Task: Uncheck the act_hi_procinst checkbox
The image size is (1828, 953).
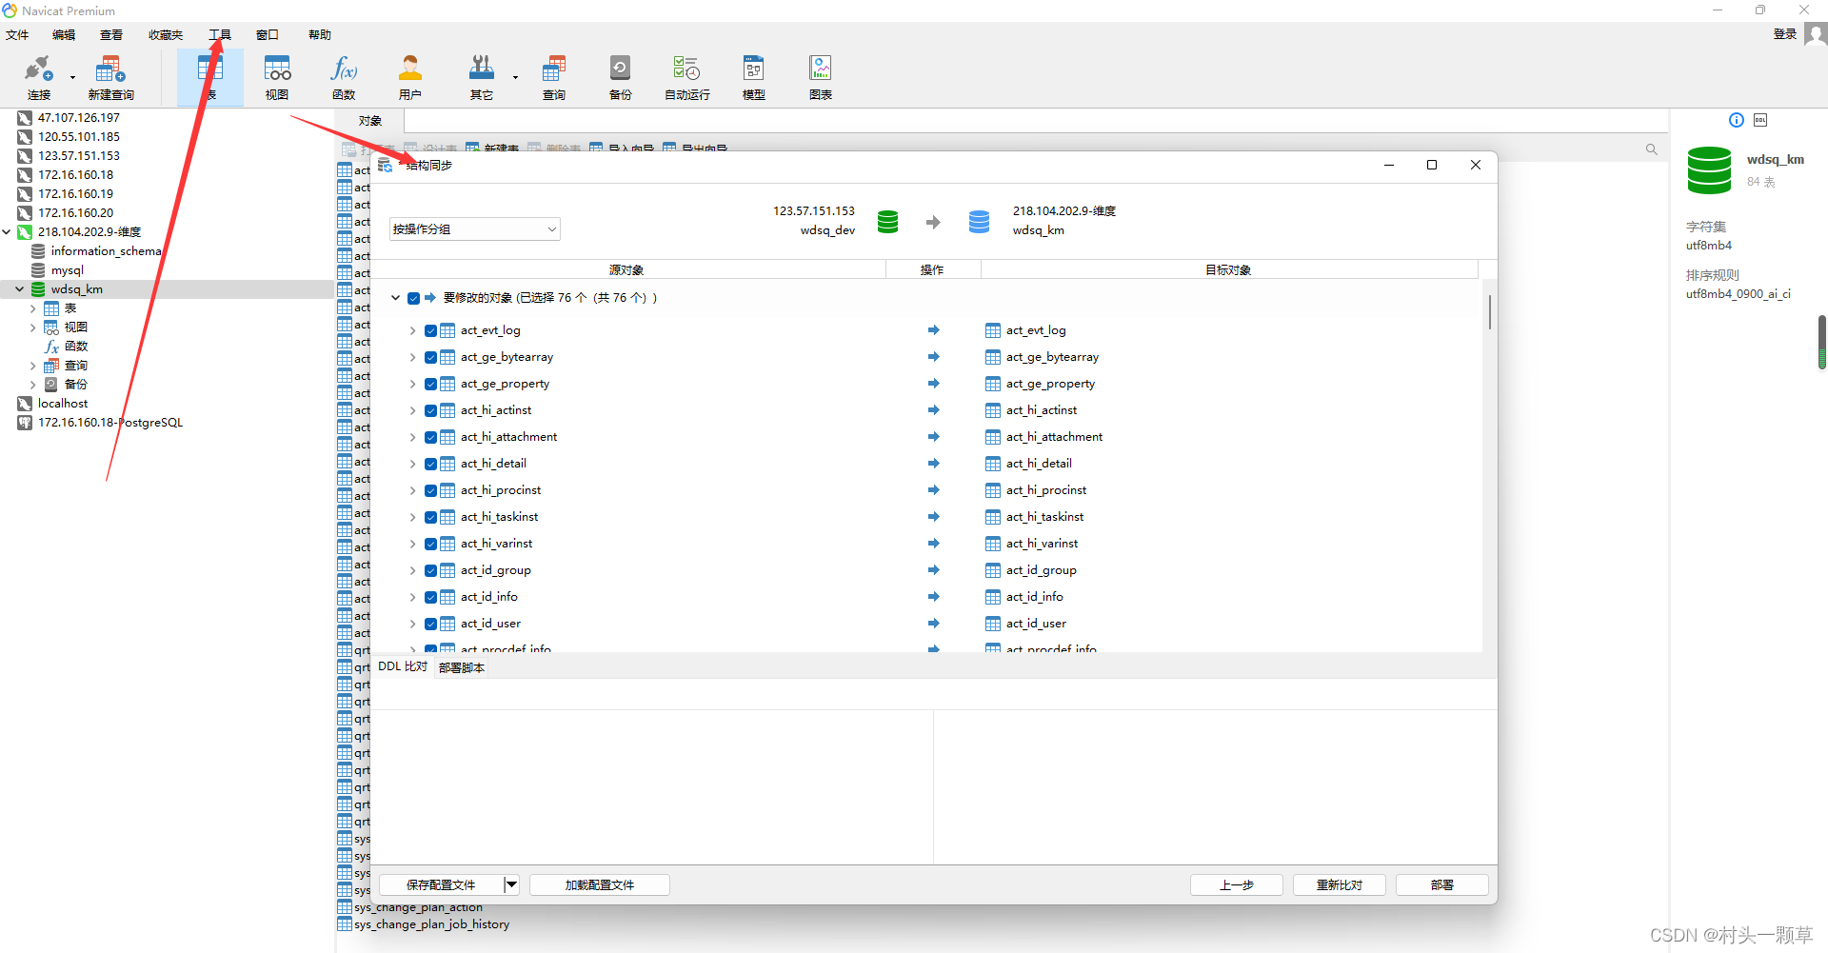Action: (431, 490)
